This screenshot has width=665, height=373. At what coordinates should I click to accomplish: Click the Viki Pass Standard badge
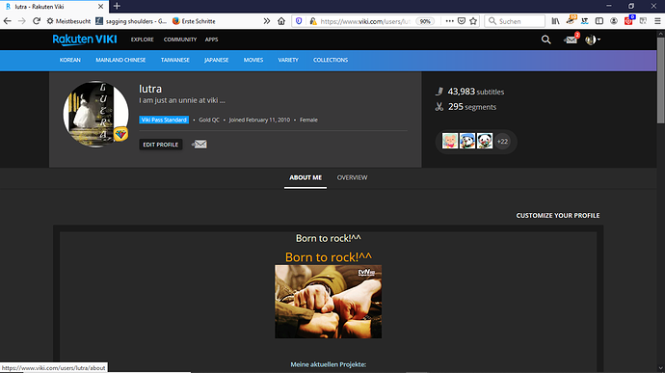click(164, 120)
